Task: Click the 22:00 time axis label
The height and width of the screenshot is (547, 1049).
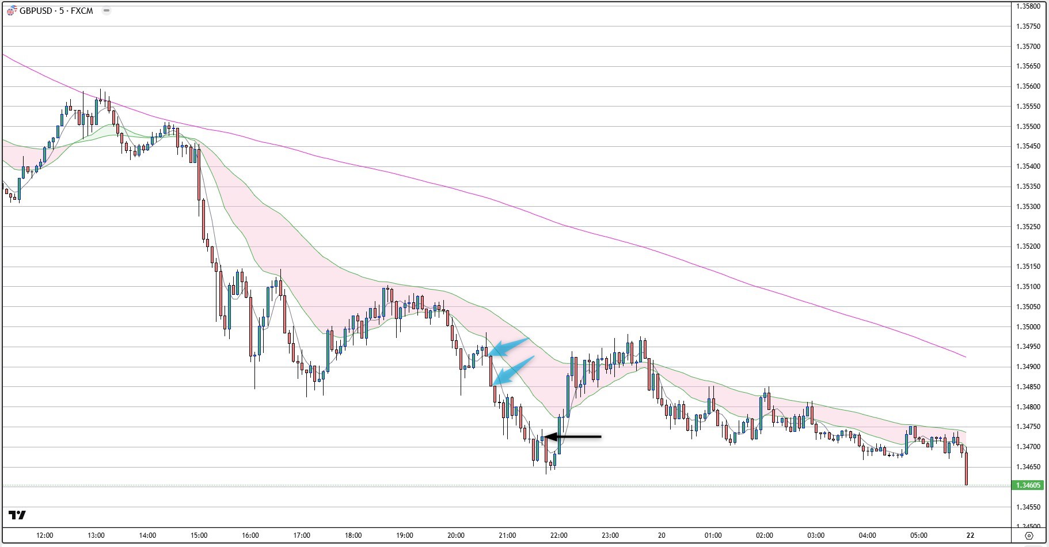Action: pos(558,535)
